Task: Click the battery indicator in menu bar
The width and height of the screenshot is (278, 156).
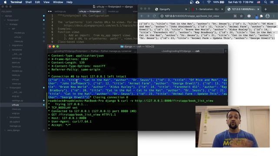Action: coord(218,2)
